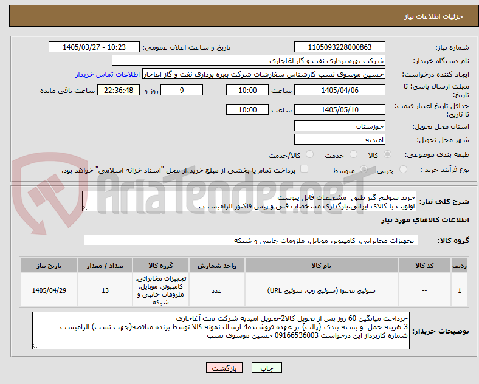The height and width of the screenshot is (384, 479).
Task: Select the کالا radio button
Action: click(x=387, y=154)
